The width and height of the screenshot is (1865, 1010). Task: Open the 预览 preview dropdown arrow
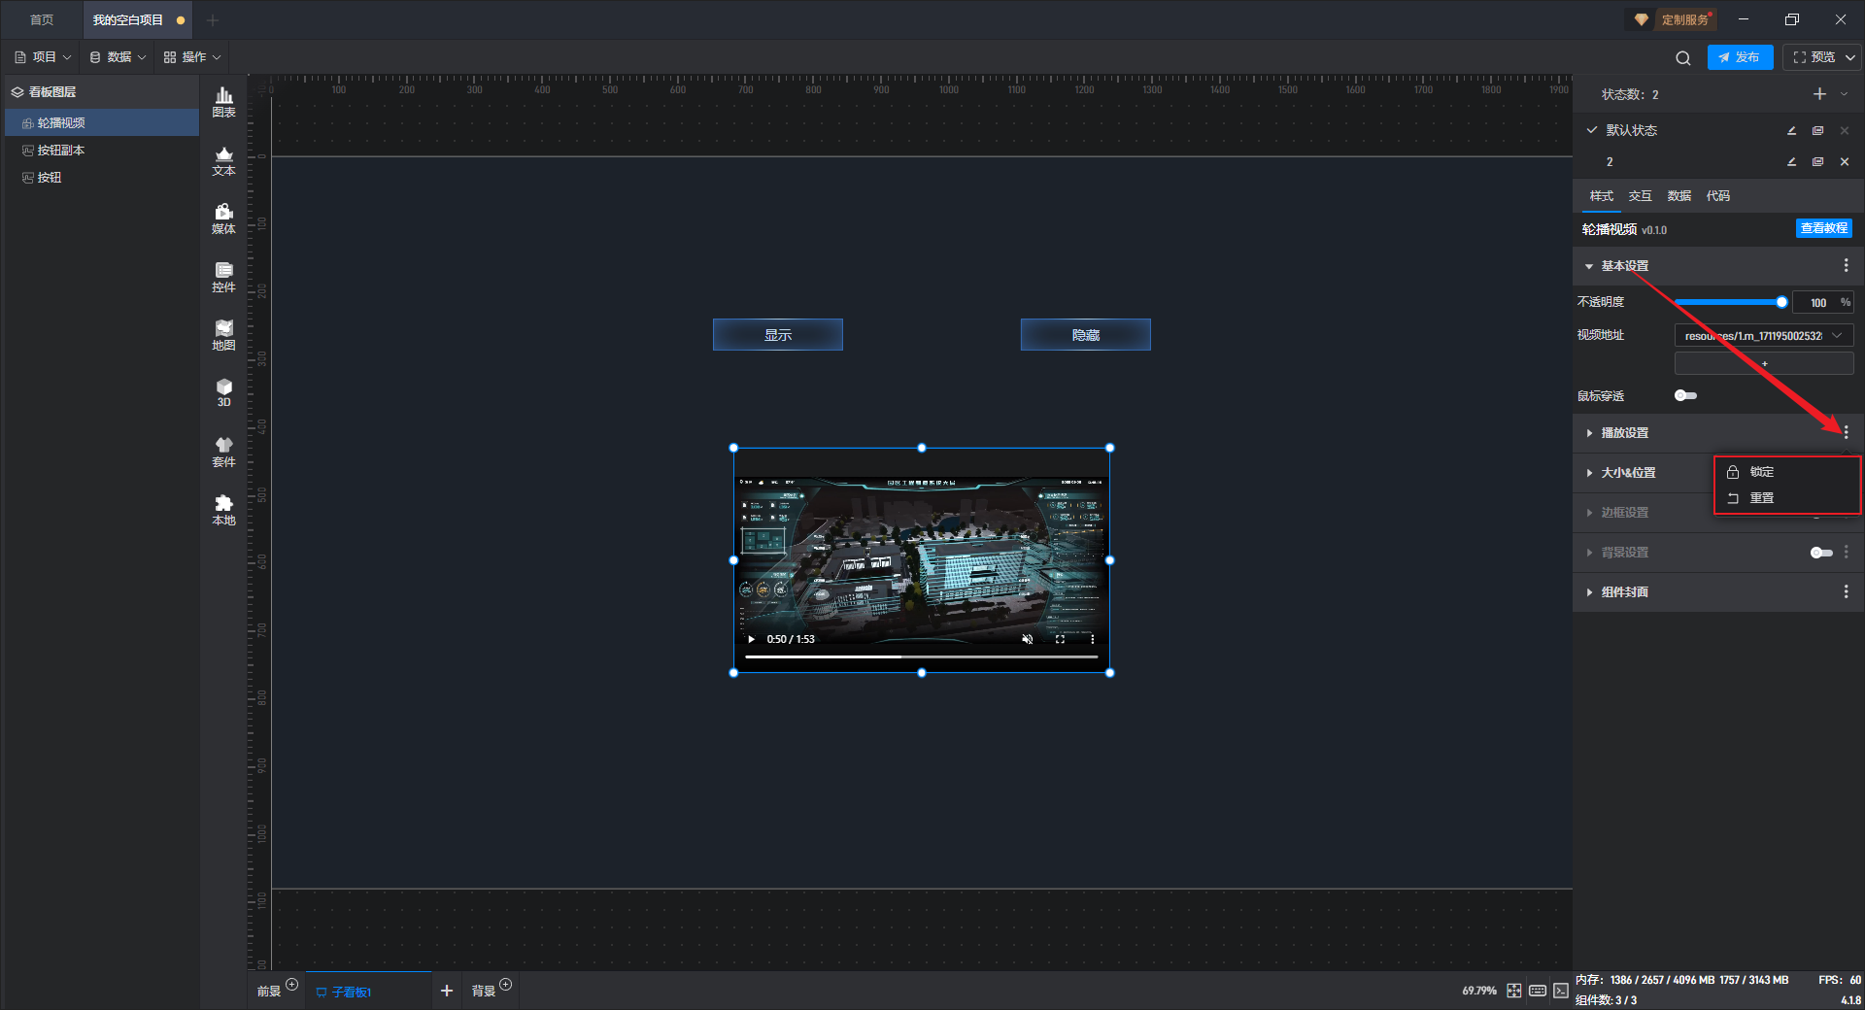click(x=1850, y=57)
